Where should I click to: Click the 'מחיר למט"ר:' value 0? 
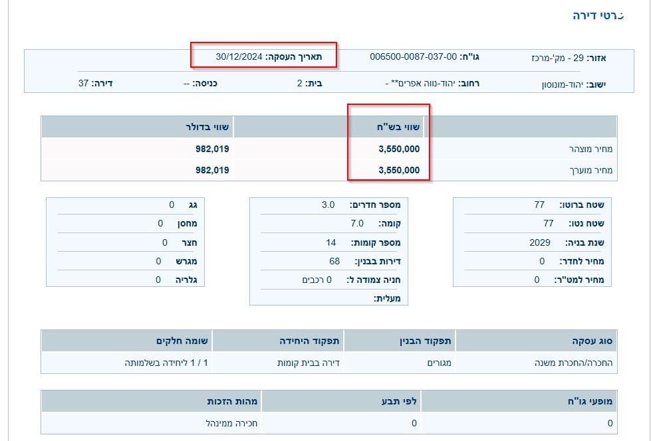point(537,280)
